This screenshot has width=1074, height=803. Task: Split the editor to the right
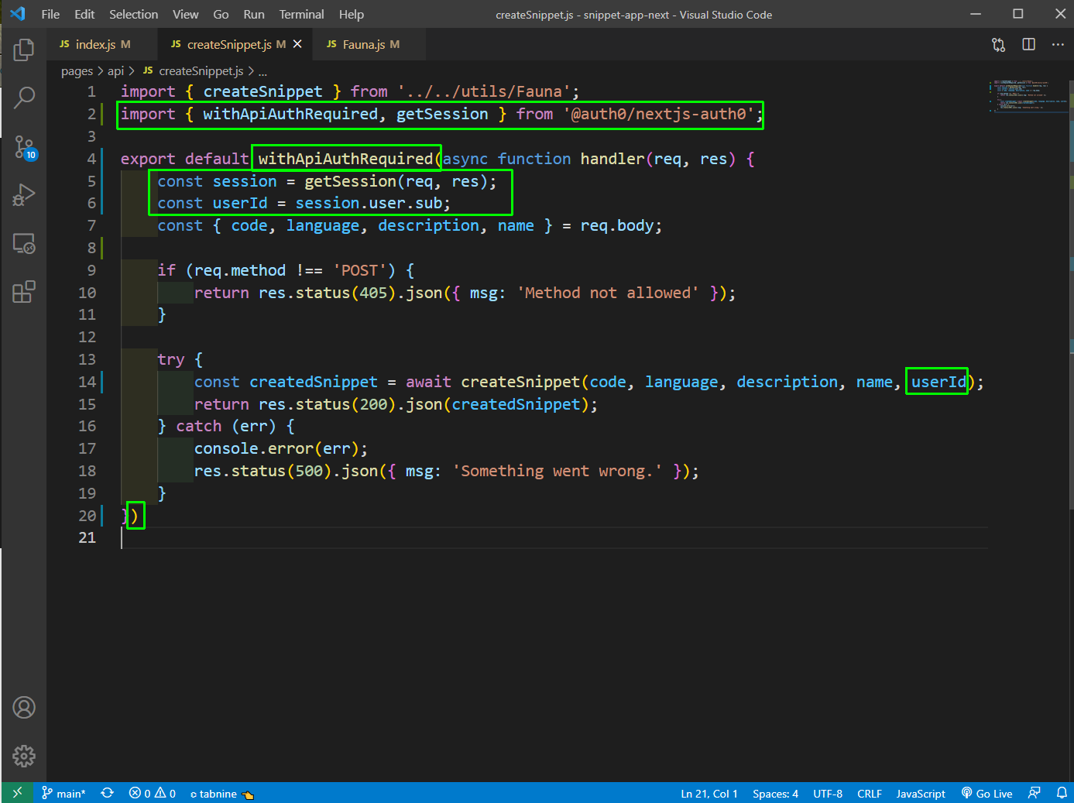click(x=1028, y=45)
